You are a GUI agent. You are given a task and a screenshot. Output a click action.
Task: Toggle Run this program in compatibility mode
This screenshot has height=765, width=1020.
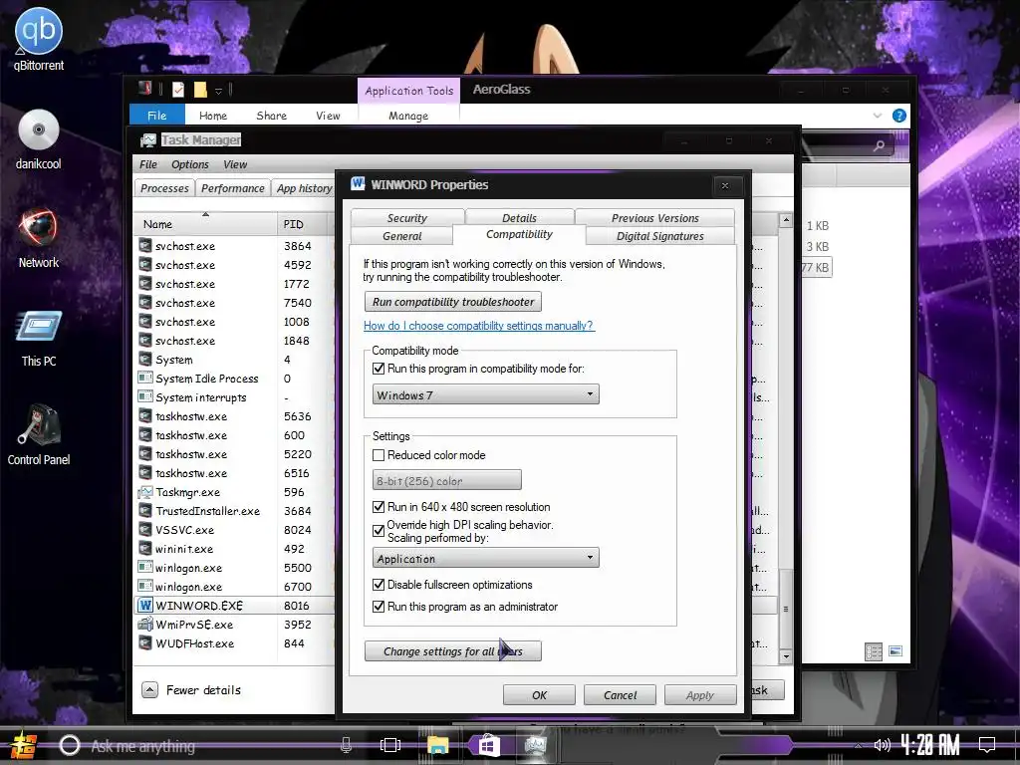coord(379,369)
